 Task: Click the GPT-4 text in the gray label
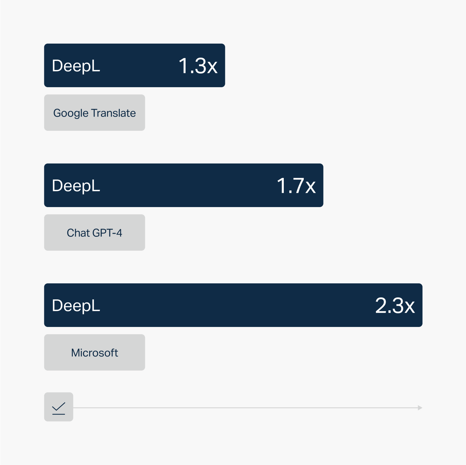pyautogui.click(x=107, y=233)
